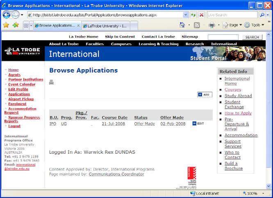Sort by Pkg./Prov. column header
Screen dimensions: 273x198
[81, 115]
